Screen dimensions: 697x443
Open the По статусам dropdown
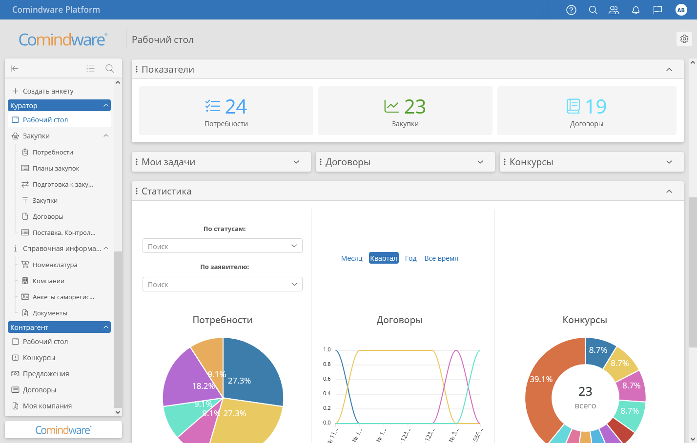click(223, 246)
